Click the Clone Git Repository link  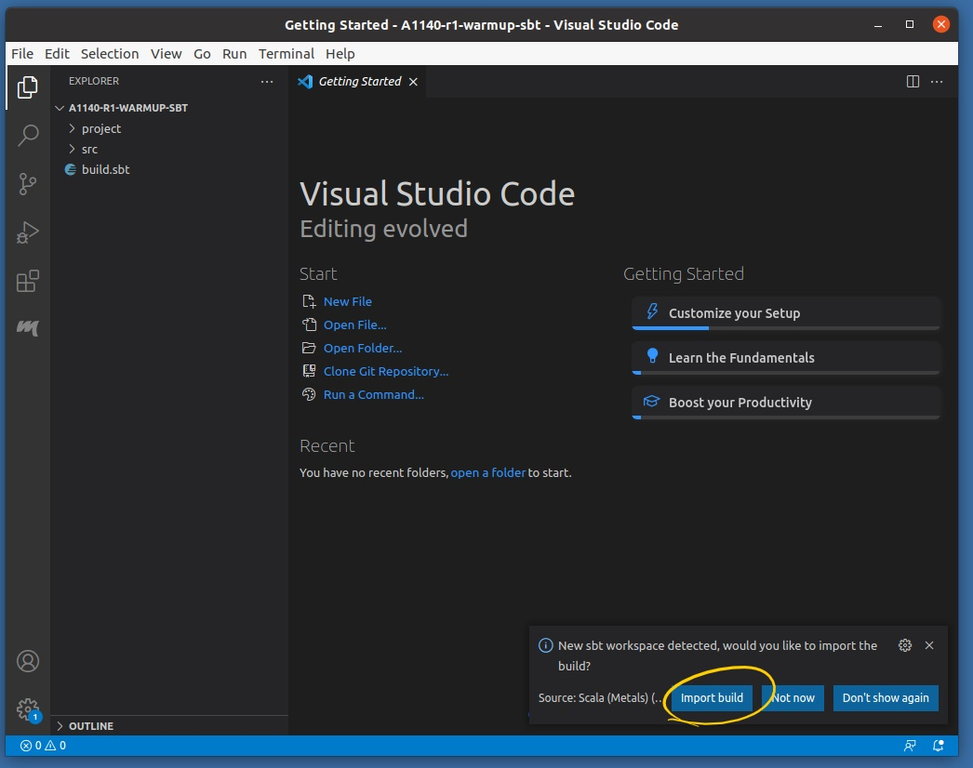point(385,372)
